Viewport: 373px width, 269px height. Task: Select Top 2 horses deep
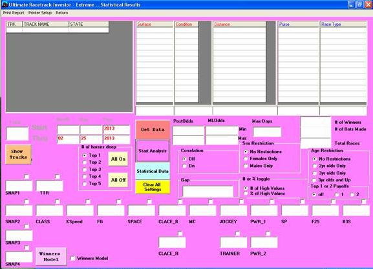85,163
